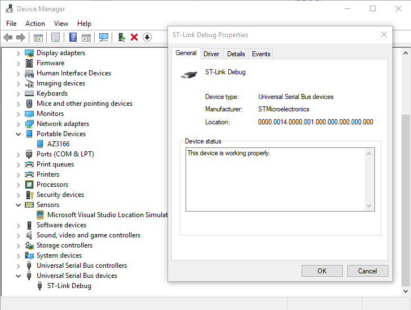Click the Processors icon

coord(29,185)
